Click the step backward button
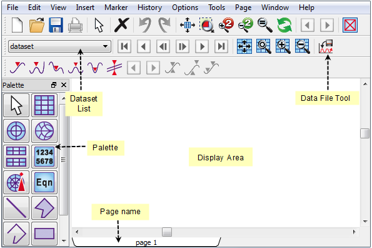 [x=163, y=46]
